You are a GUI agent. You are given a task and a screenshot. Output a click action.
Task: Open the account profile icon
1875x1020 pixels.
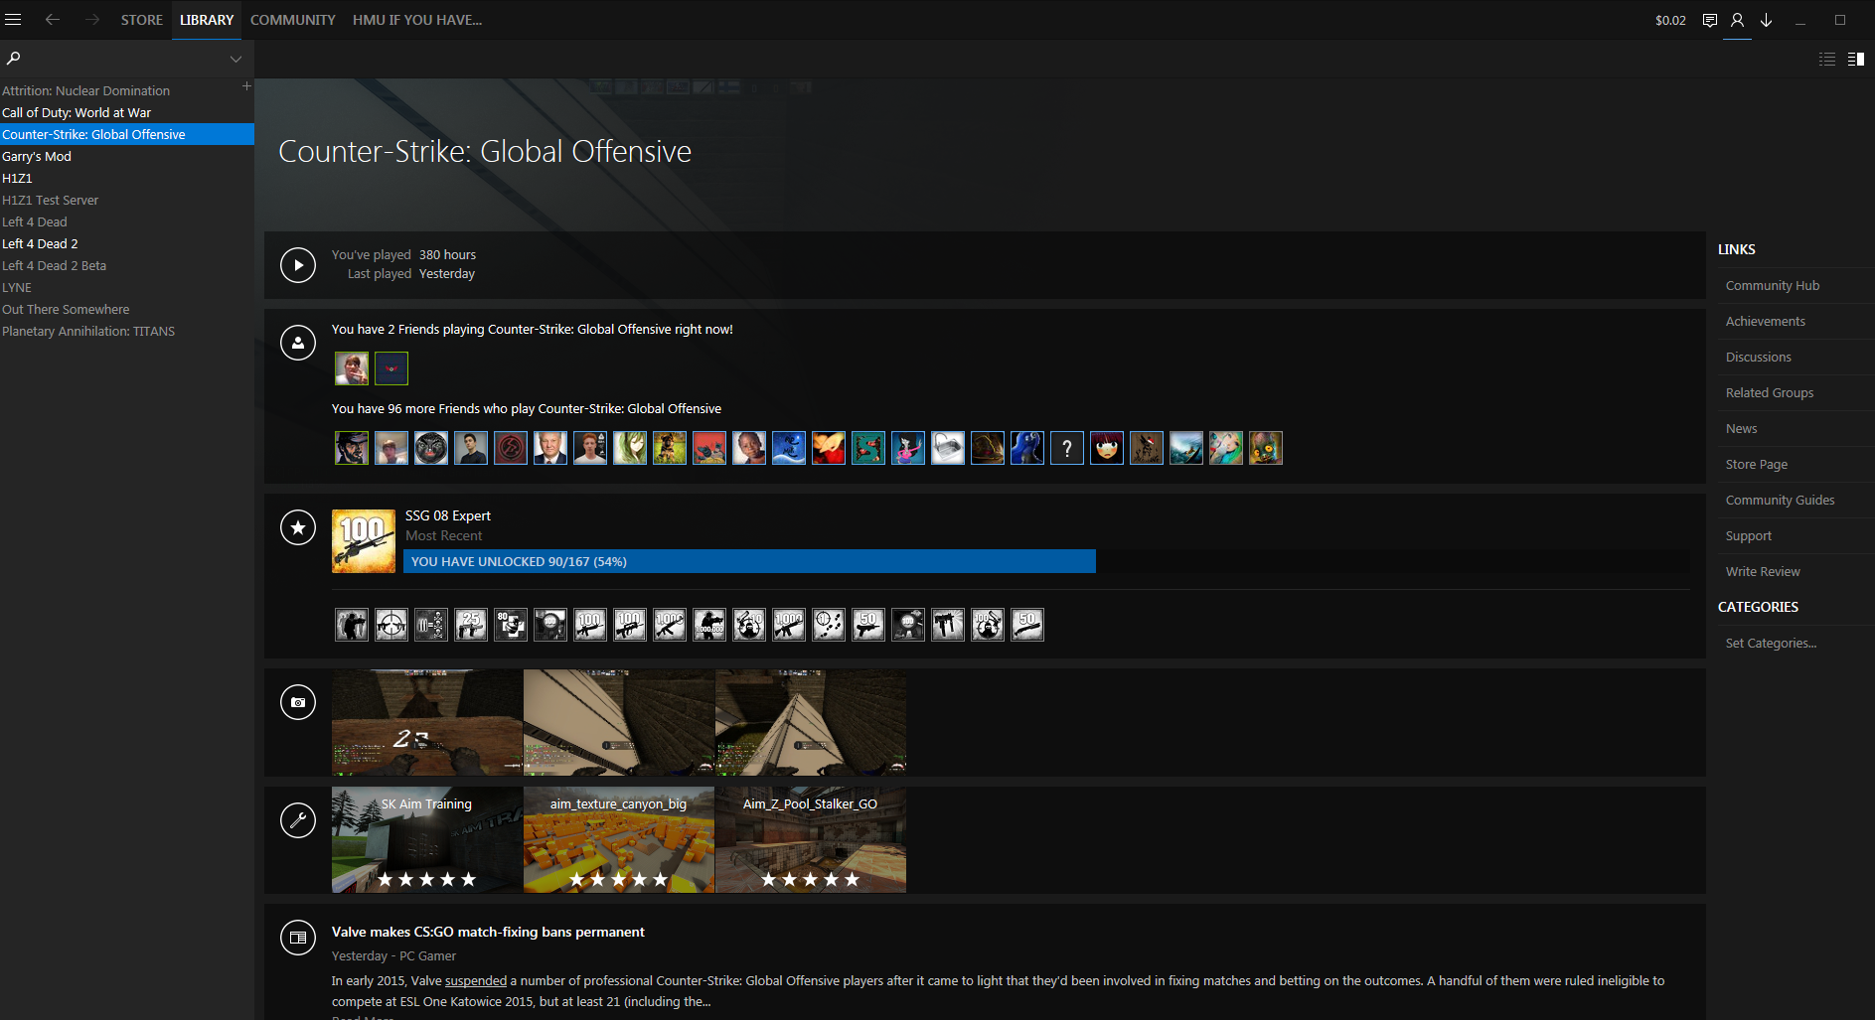[1738, 20]
